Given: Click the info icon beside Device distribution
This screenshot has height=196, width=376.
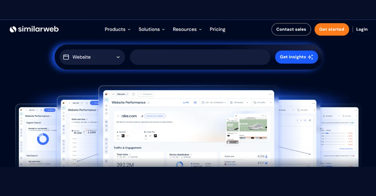Looking at the screenshot, I should pos(191,154).
